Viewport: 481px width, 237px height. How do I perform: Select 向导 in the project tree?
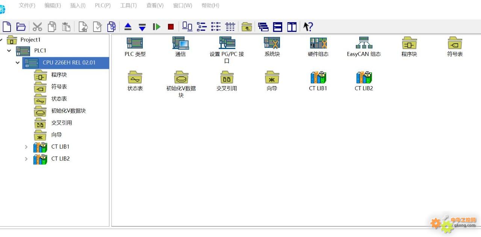click(56, 135)
